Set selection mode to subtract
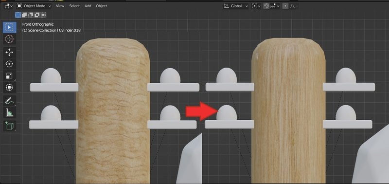The image size is (389, 184). [x=31, y=15]
